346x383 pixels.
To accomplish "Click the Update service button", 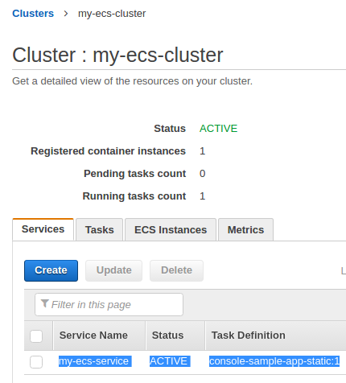I will click(x=114, y=270).
